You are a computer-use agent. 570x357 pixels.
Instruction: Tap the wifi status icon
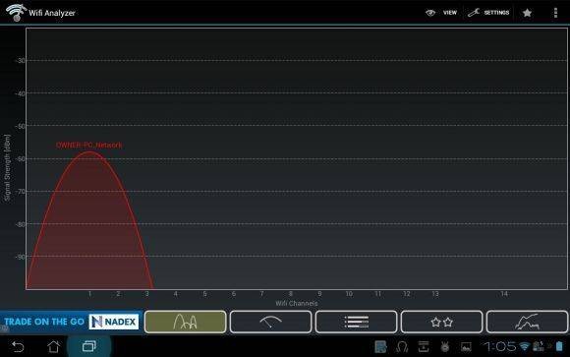pyautogui.click(x=524, y=346)
